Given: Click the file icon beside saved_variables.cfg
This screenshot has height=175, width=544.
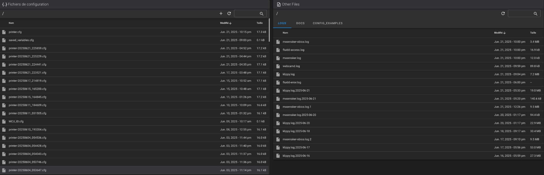Looking at the screenshot, I should pyautogui.click(x=4, y=40).
